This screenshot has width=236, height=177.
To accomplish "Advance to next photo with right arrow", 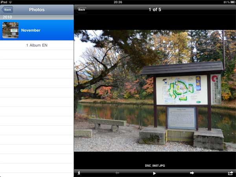I will [192, 173].
